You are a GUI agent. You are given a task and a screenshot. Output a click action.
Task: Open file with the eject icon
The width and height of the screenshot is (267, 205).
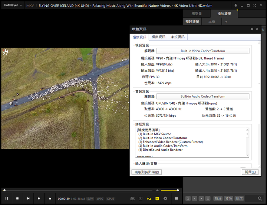pos(50,198)
